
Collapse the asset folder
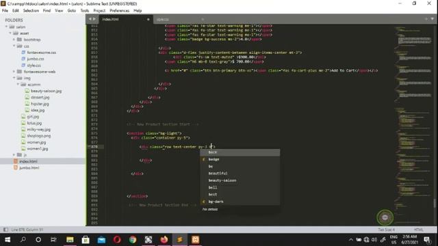click(10, 33)
